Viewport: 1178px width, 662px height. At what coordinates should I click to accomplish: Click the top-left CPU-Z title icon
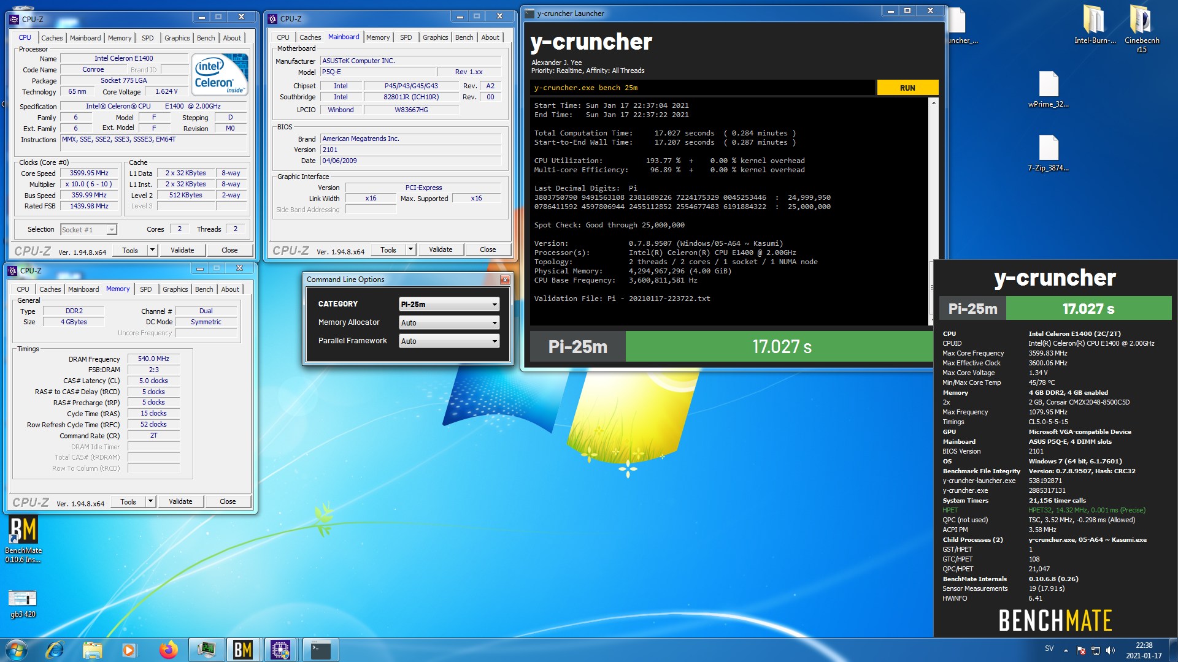tap(15, 19)
